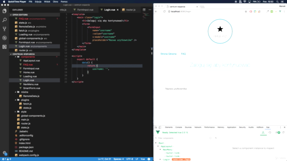This screenshot has width=287, height=161.
Task: Open the Debug view in activity bar
Action: pyautogui.click(x=4, y=38)
